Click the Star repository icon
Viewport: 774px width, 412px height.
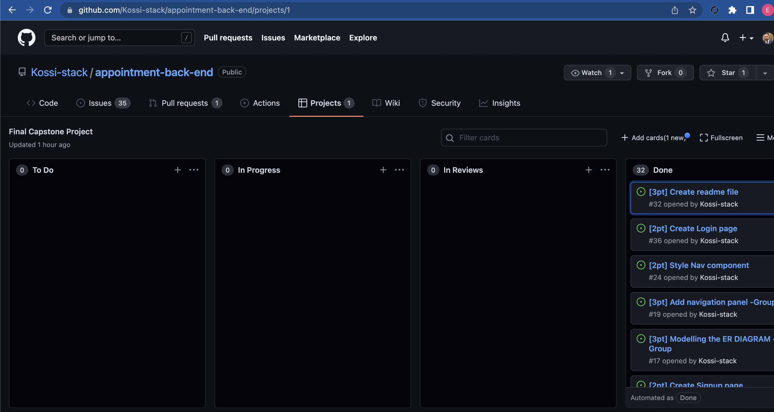(x=712, y=72)
